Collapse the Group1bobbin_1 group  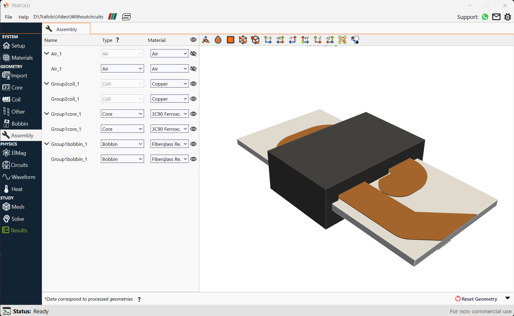tap(46, 144)
